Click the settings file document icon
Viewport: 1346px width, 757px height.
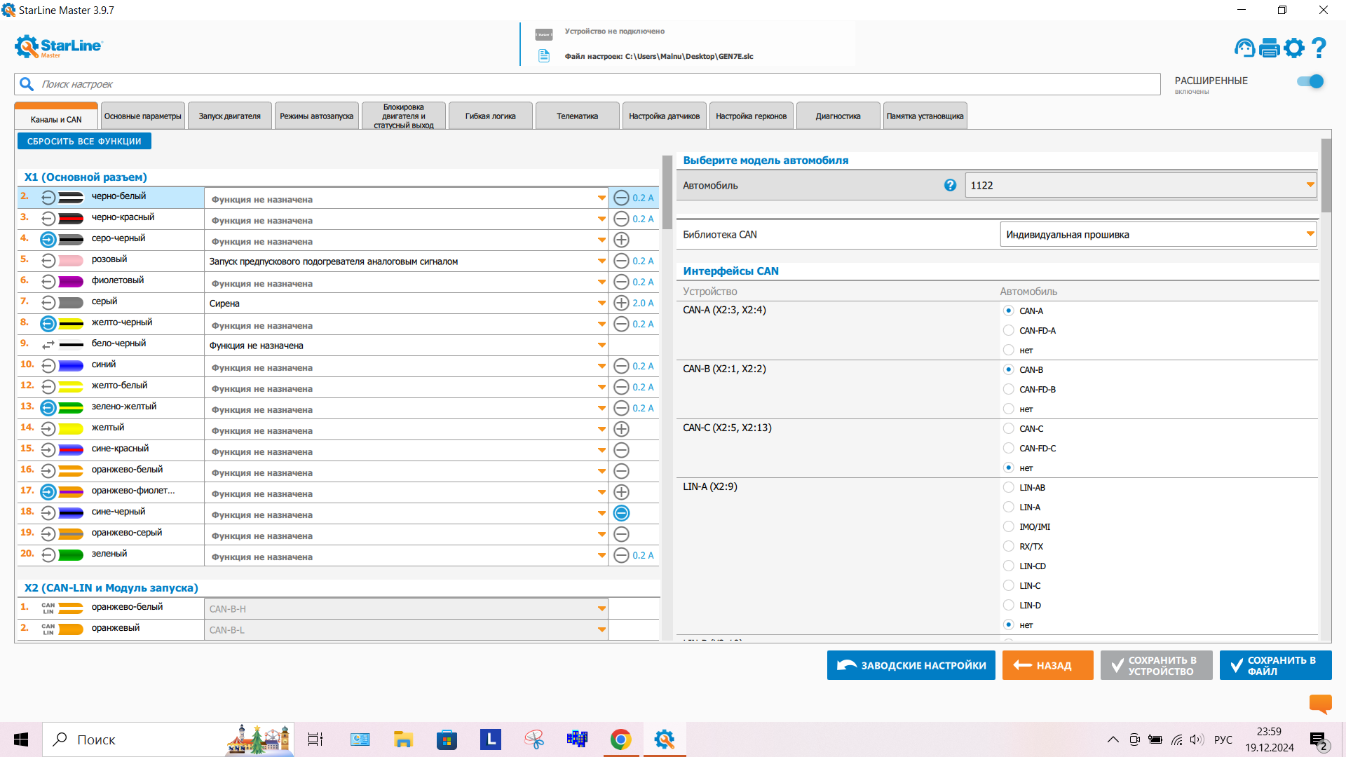(544, 56)
